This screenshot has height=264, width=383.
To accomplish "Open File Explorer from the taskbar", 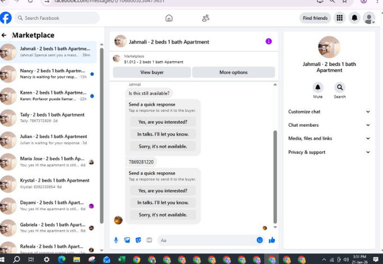I will coord(76,260).
